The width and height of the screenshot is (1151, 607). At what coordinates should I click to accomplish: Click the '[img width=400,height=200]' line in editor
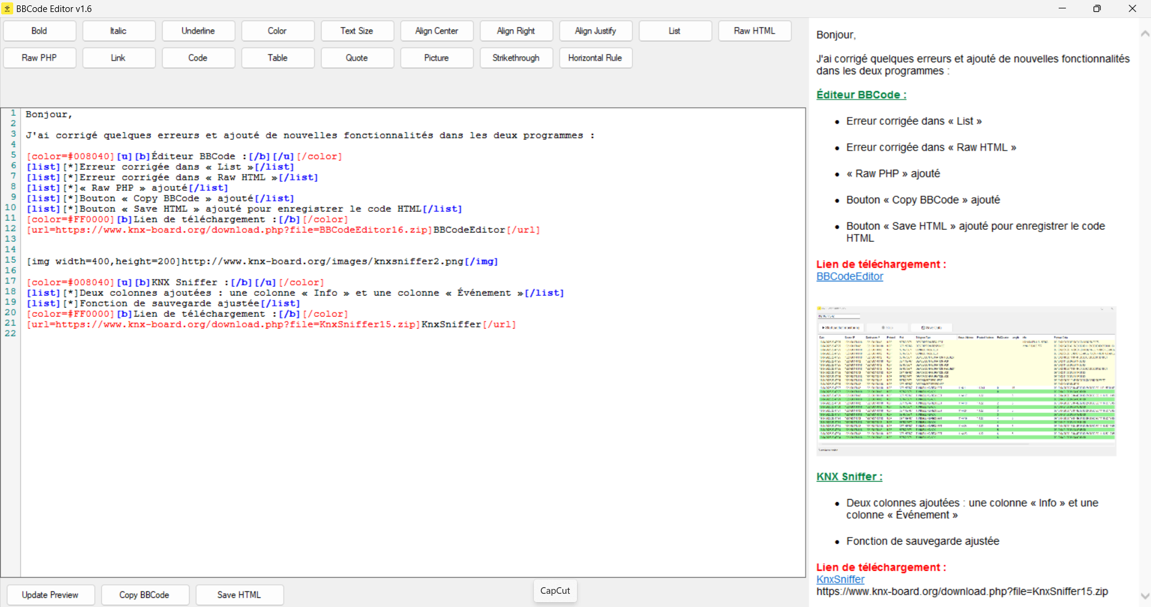click(x=262, y=262)
